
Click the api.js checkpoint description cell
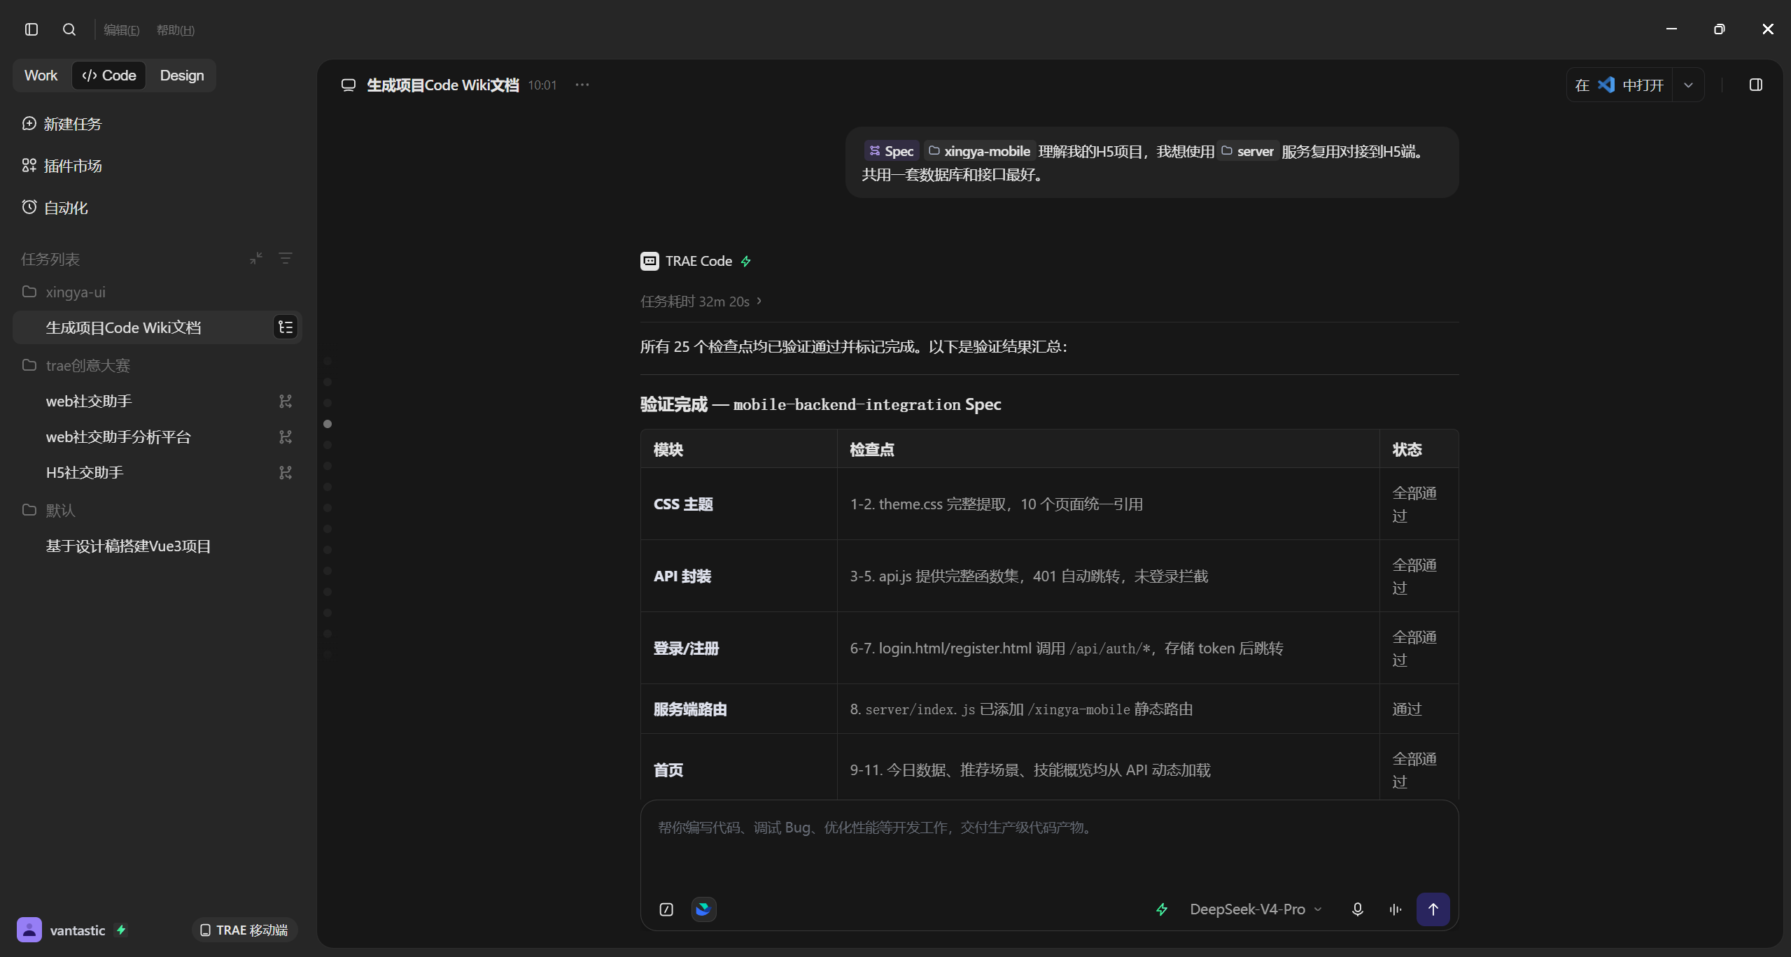pos(1109,576)
